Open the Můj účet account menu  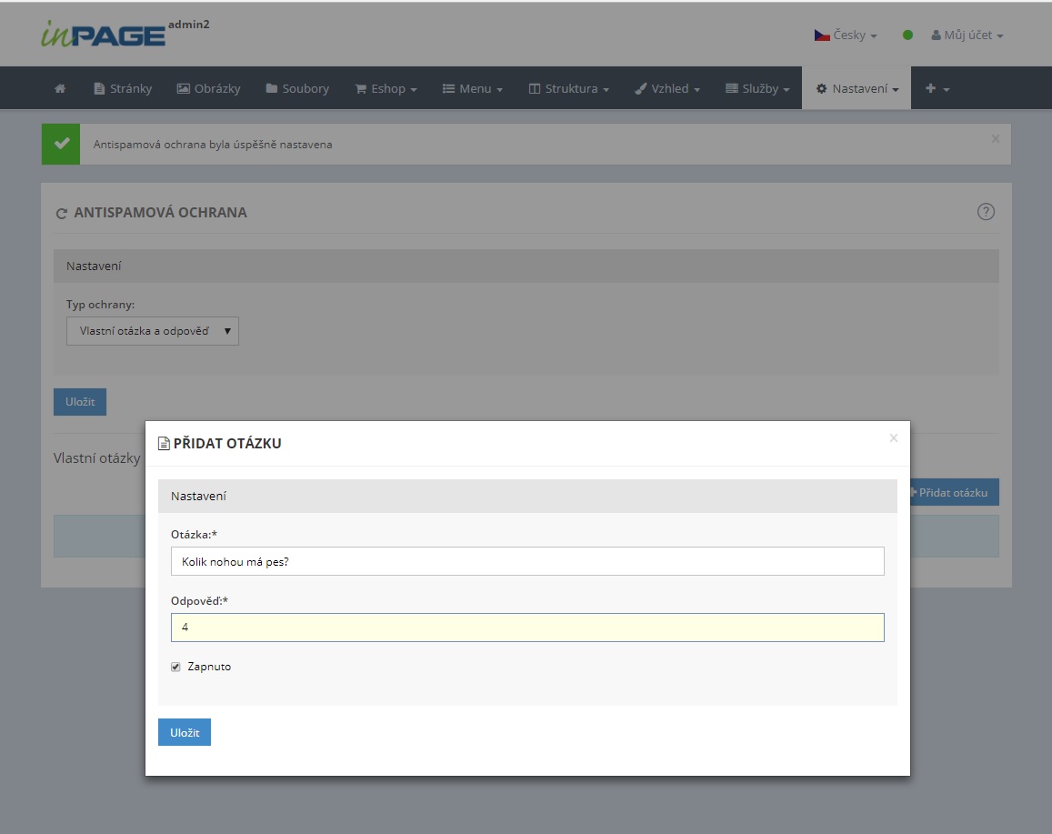tap(967, 35)
